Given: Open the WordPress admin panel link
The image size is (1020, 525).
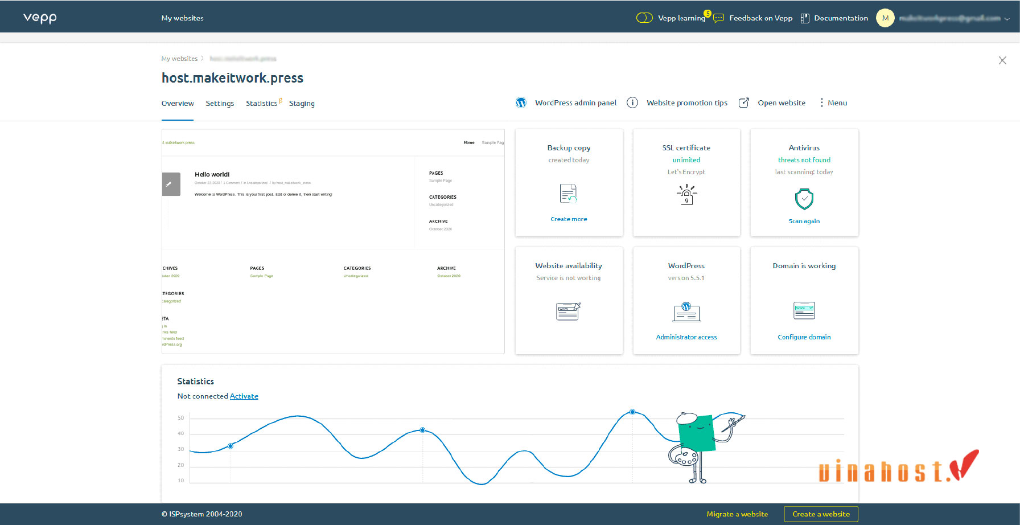Looking at the screenshot, I should tap(575, 102).
